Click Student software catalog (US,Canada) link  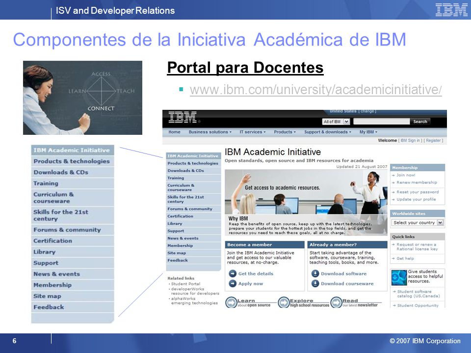coord(419,294)
